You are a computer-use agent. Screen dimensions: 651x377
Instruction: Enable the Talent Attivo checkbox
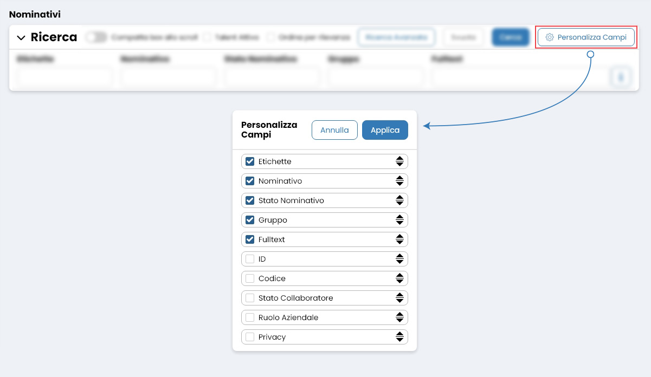point(208,37)
